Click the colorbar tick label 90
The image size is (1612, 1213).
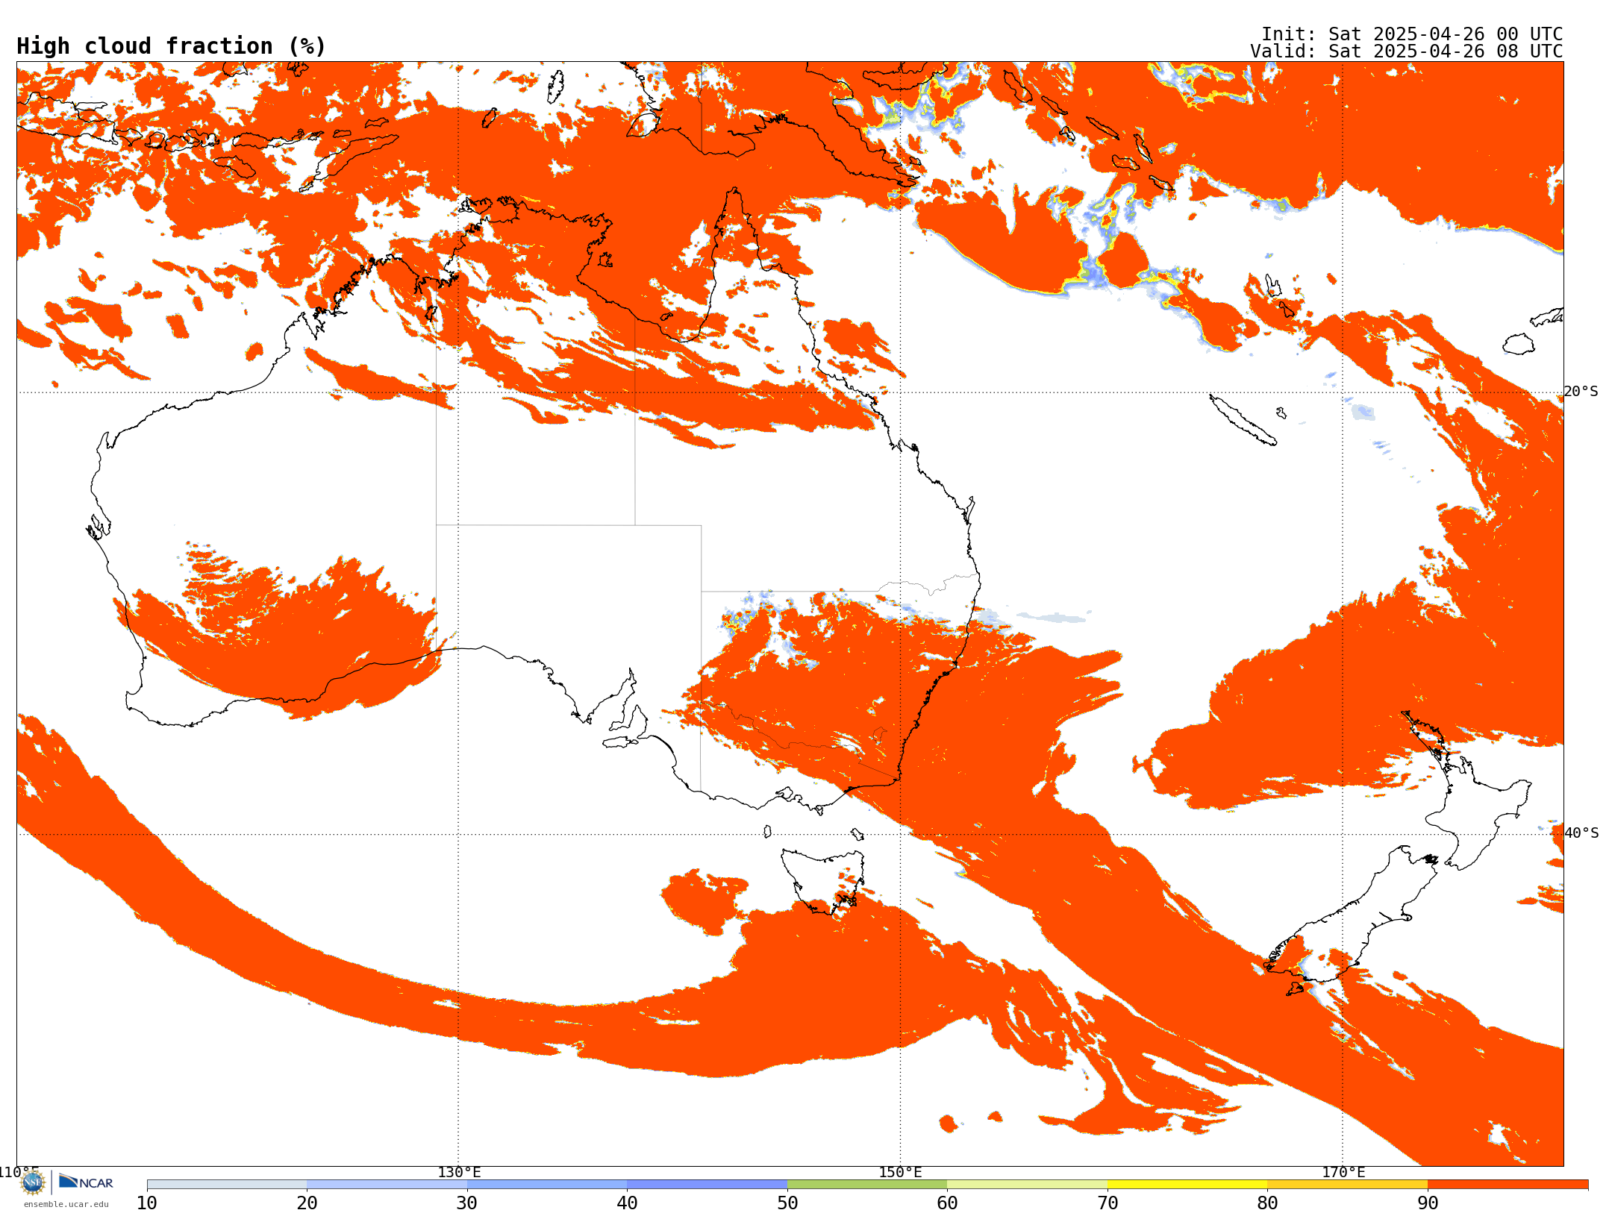(x=1428, y=1203)
